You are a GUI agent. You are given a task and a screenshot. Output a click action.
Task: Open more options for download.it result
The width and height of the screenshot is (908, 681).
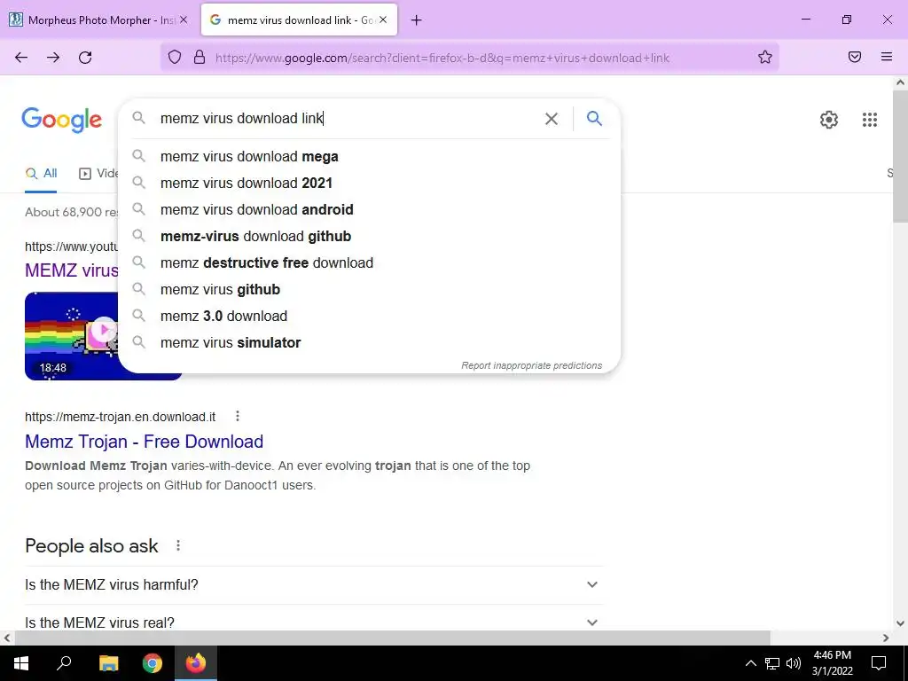238,416
